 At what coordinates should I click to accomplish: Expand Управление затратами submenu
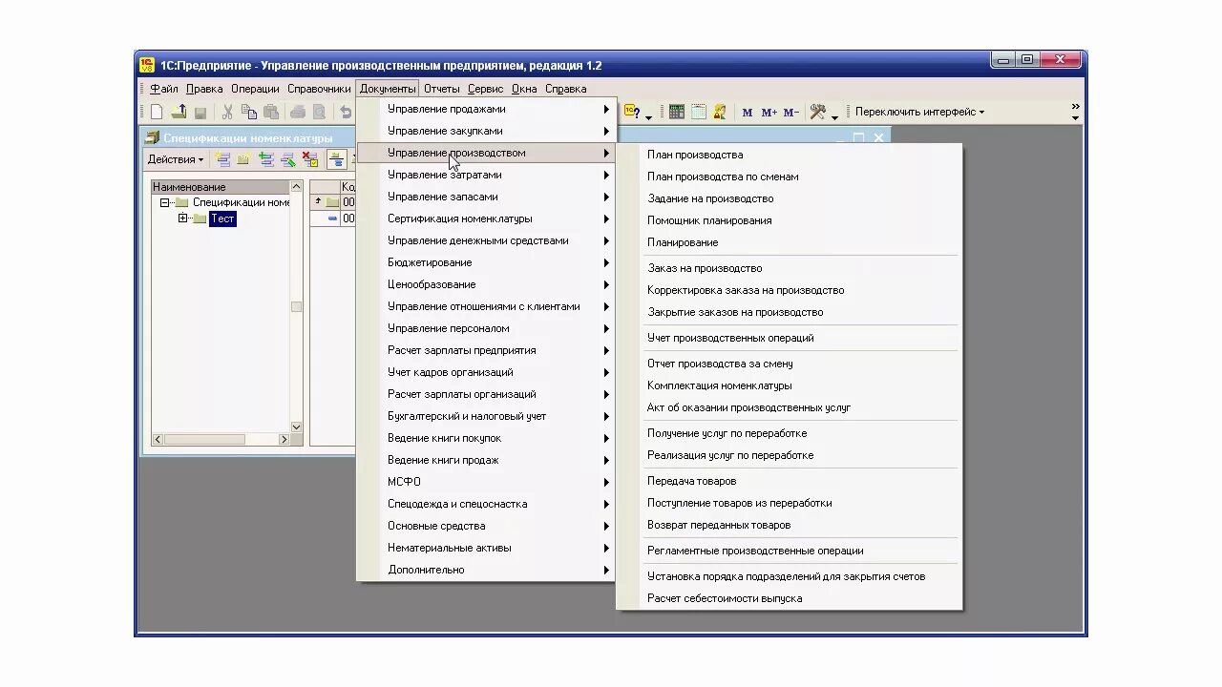point(486,175)
